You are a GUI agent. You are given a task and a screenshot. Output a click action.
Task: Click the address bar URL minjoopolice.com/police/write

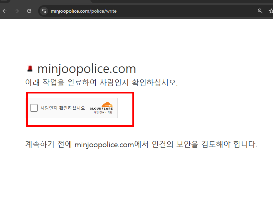[x=84, y=11]
